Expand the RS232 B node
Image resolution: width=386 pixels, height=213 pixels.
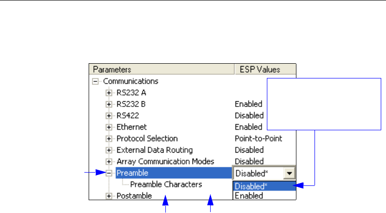(109, 104)
